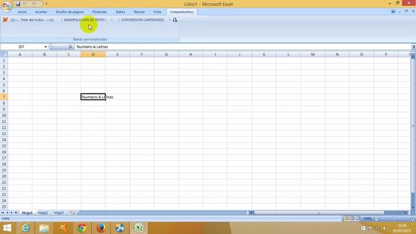Image resolution: width=416 pixels, height=234 pixels.
Task: Redo the last action
Action: (34, 4)
